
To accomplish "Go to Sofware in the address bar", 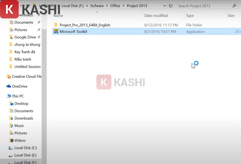I will point(97,6).
